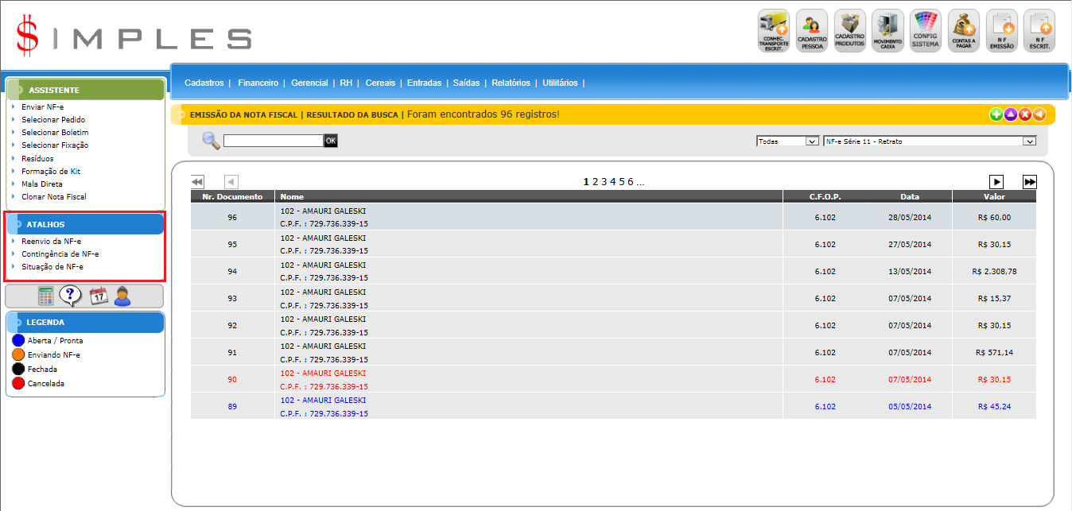Click the NF Emissão document icon

1002,31
